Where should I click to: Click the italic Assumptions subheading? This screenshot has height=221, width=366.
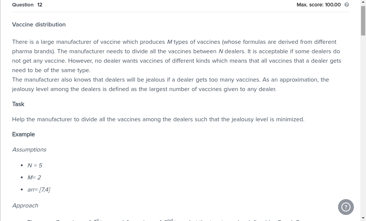[29, 150]
